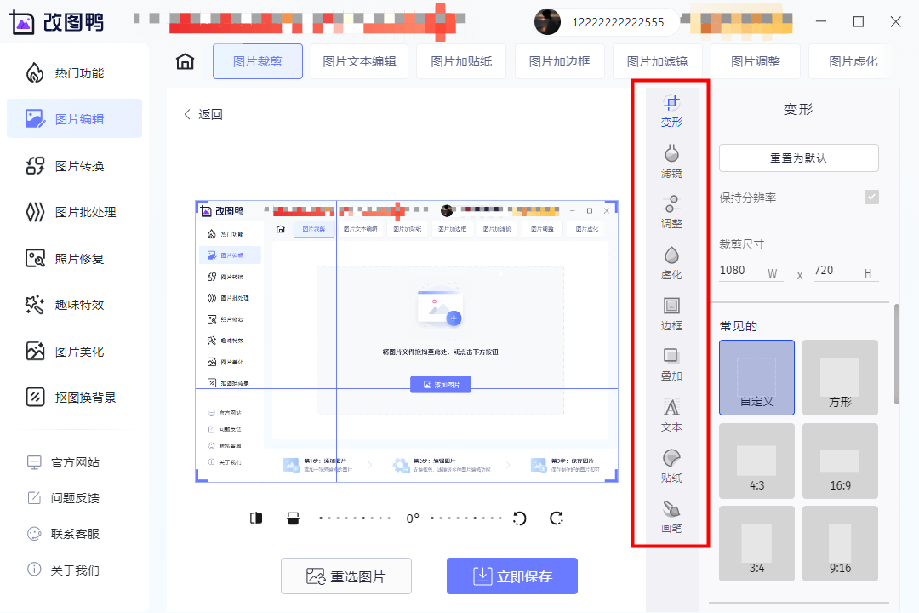Switch to 图片文本编辑 tab

click(x=359, y=61)
